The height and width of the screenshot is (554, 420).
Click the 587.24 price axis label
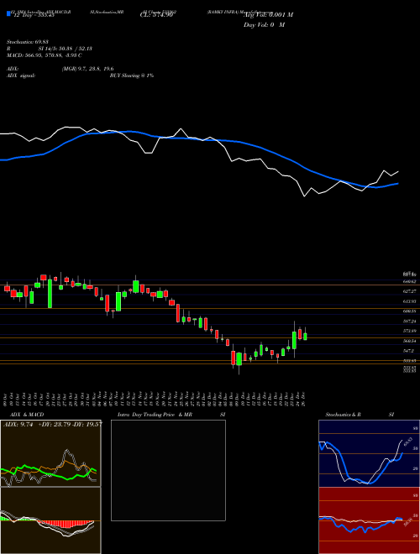click(x=410, y=321)
